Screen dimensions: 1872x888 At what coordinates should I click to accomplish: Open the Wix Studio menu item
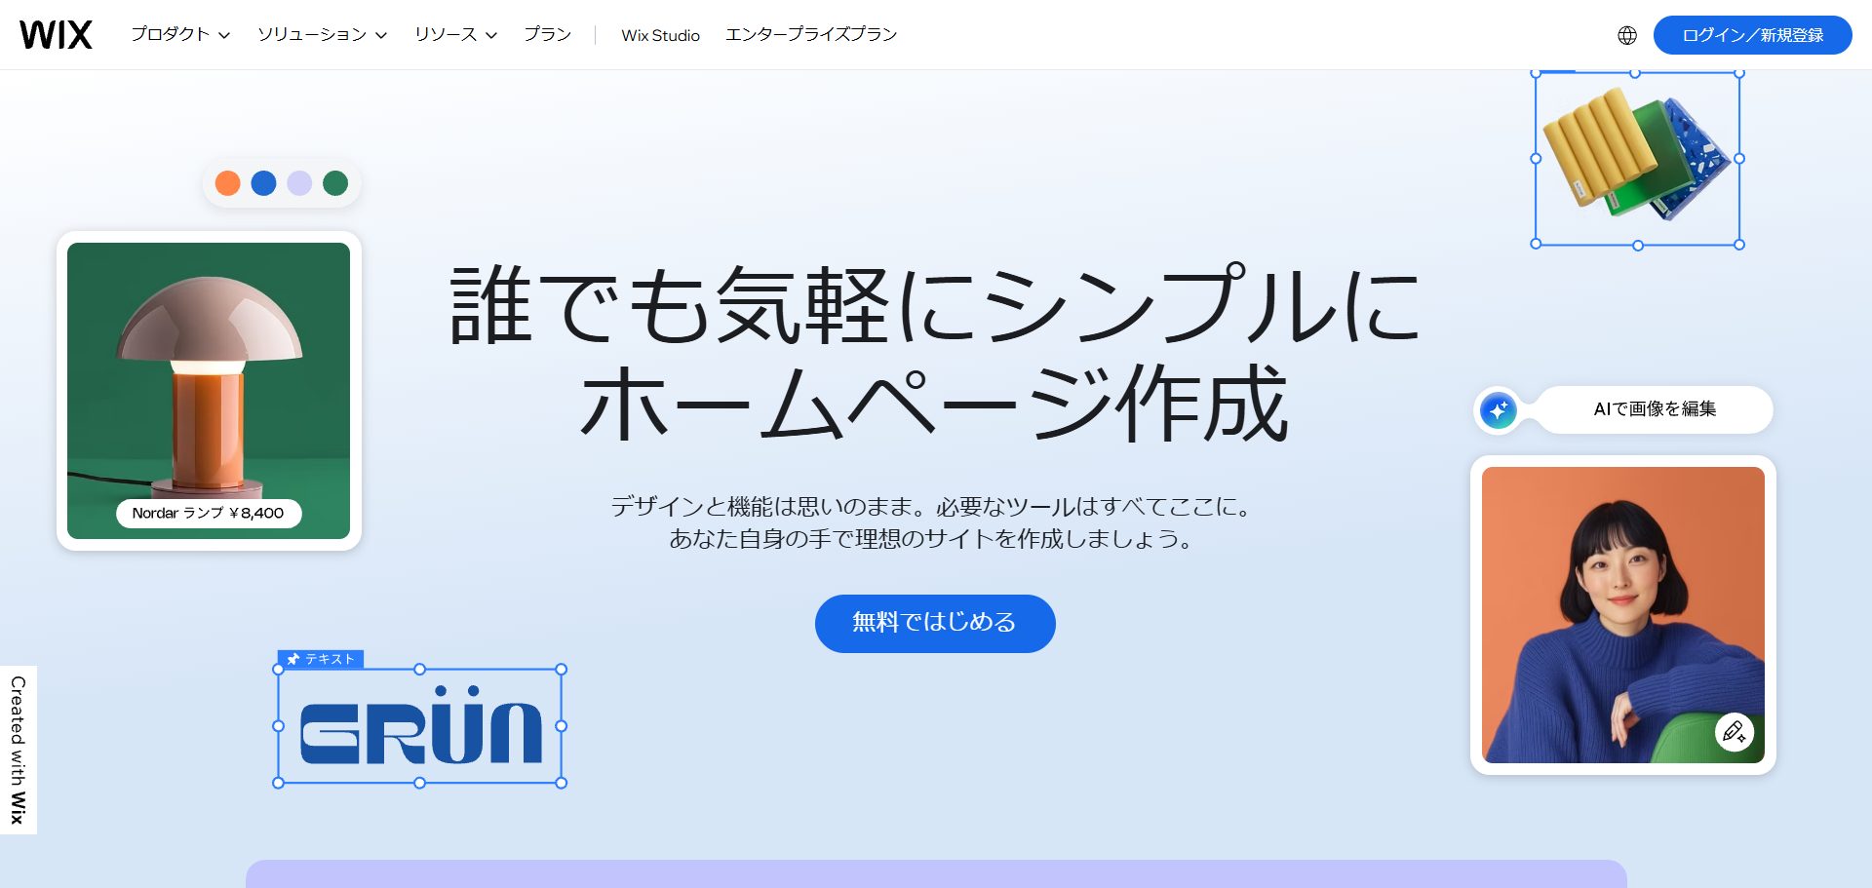tap(660, 34)
